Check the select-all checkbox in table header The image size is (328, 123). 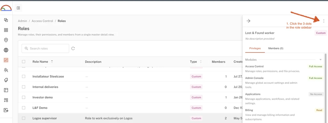pyautogui.click(x=24, y=62)
